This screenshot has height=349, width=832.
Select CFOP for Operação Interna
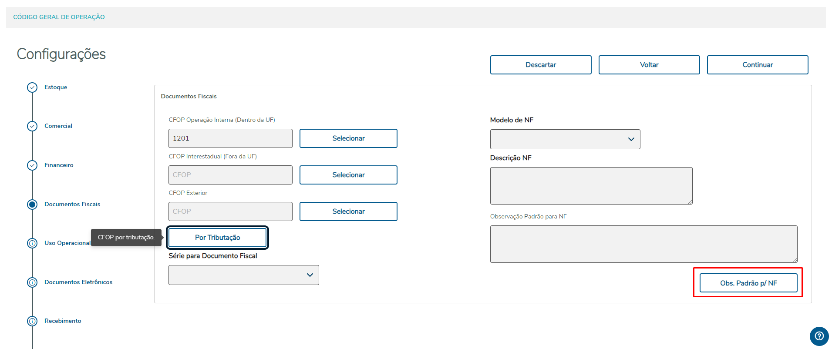point(348,138)
